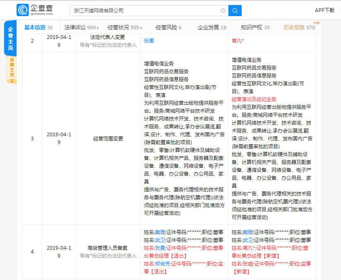Open the 经营风险 tab
The image size is (341, 280).
[x=168, y=27]
